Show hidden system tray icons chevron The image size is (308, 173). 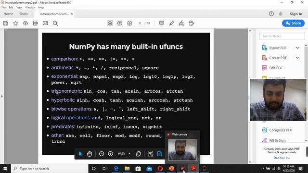[x=262, y=169]
